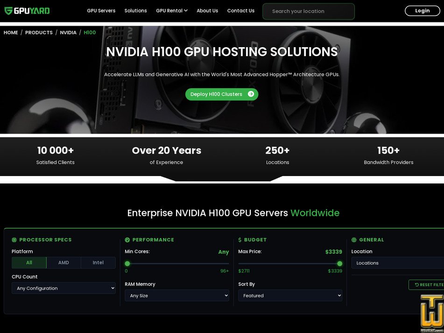The image size is (444, 333).
Task: Click the Performance gauge icon
Action: 127,240
